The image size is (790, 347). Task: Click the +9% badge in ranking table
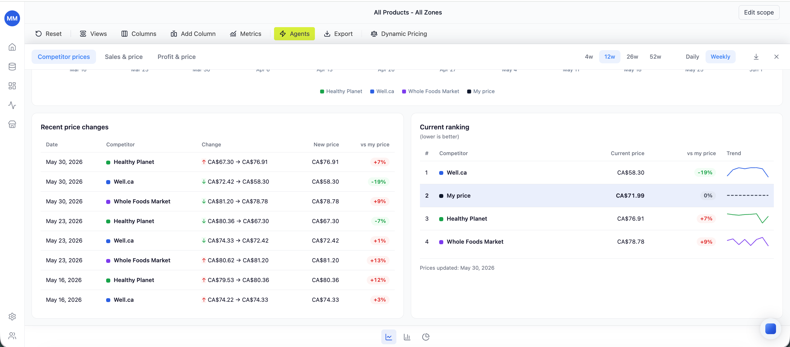point(706,242)
